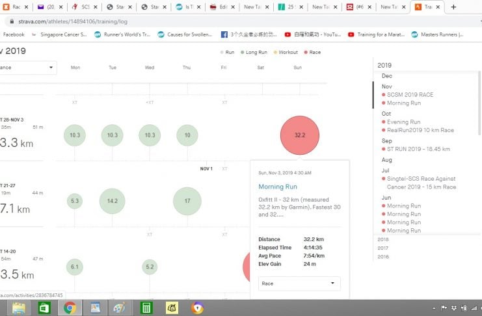Click the Workout legend label
The image size is (482, 316).
(288, 52)
